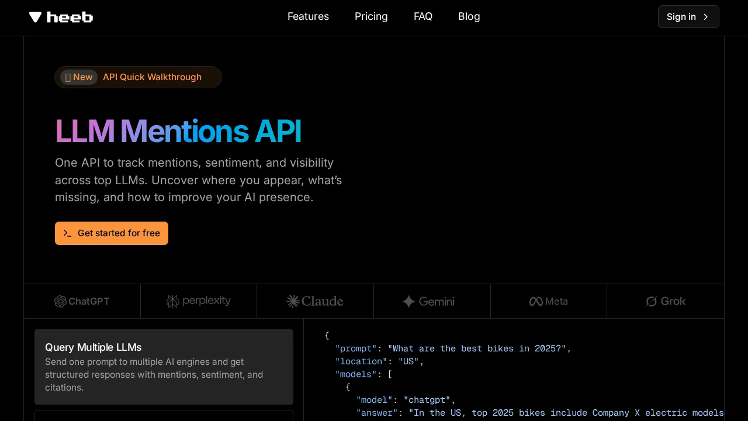Navigate to the FAQ section
The image size is (748, 421).
[423, 16]
